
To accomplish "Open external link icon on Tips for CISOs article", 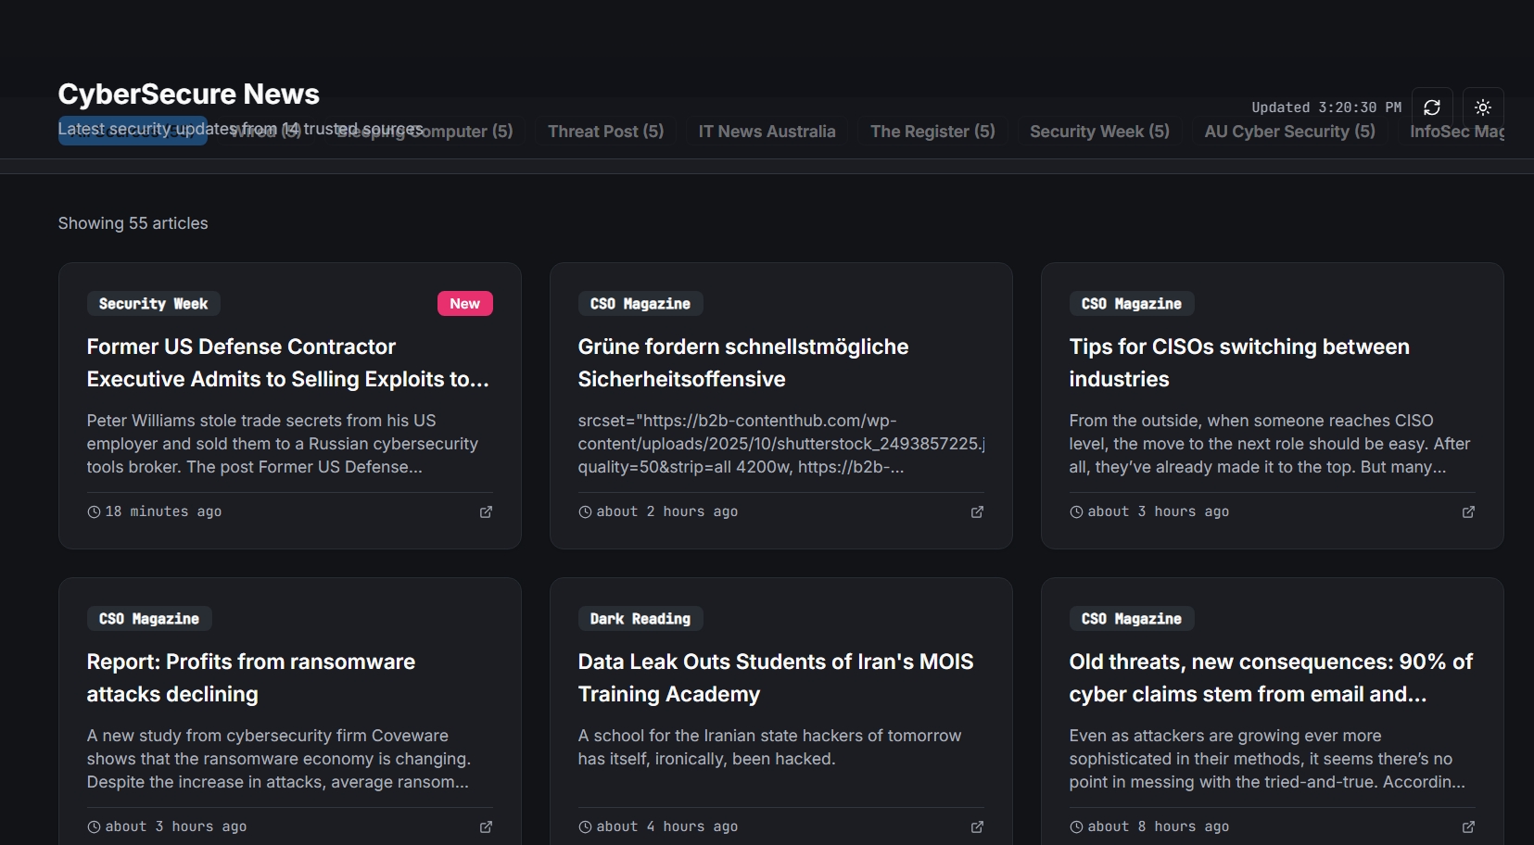I will coord(1468,511).
